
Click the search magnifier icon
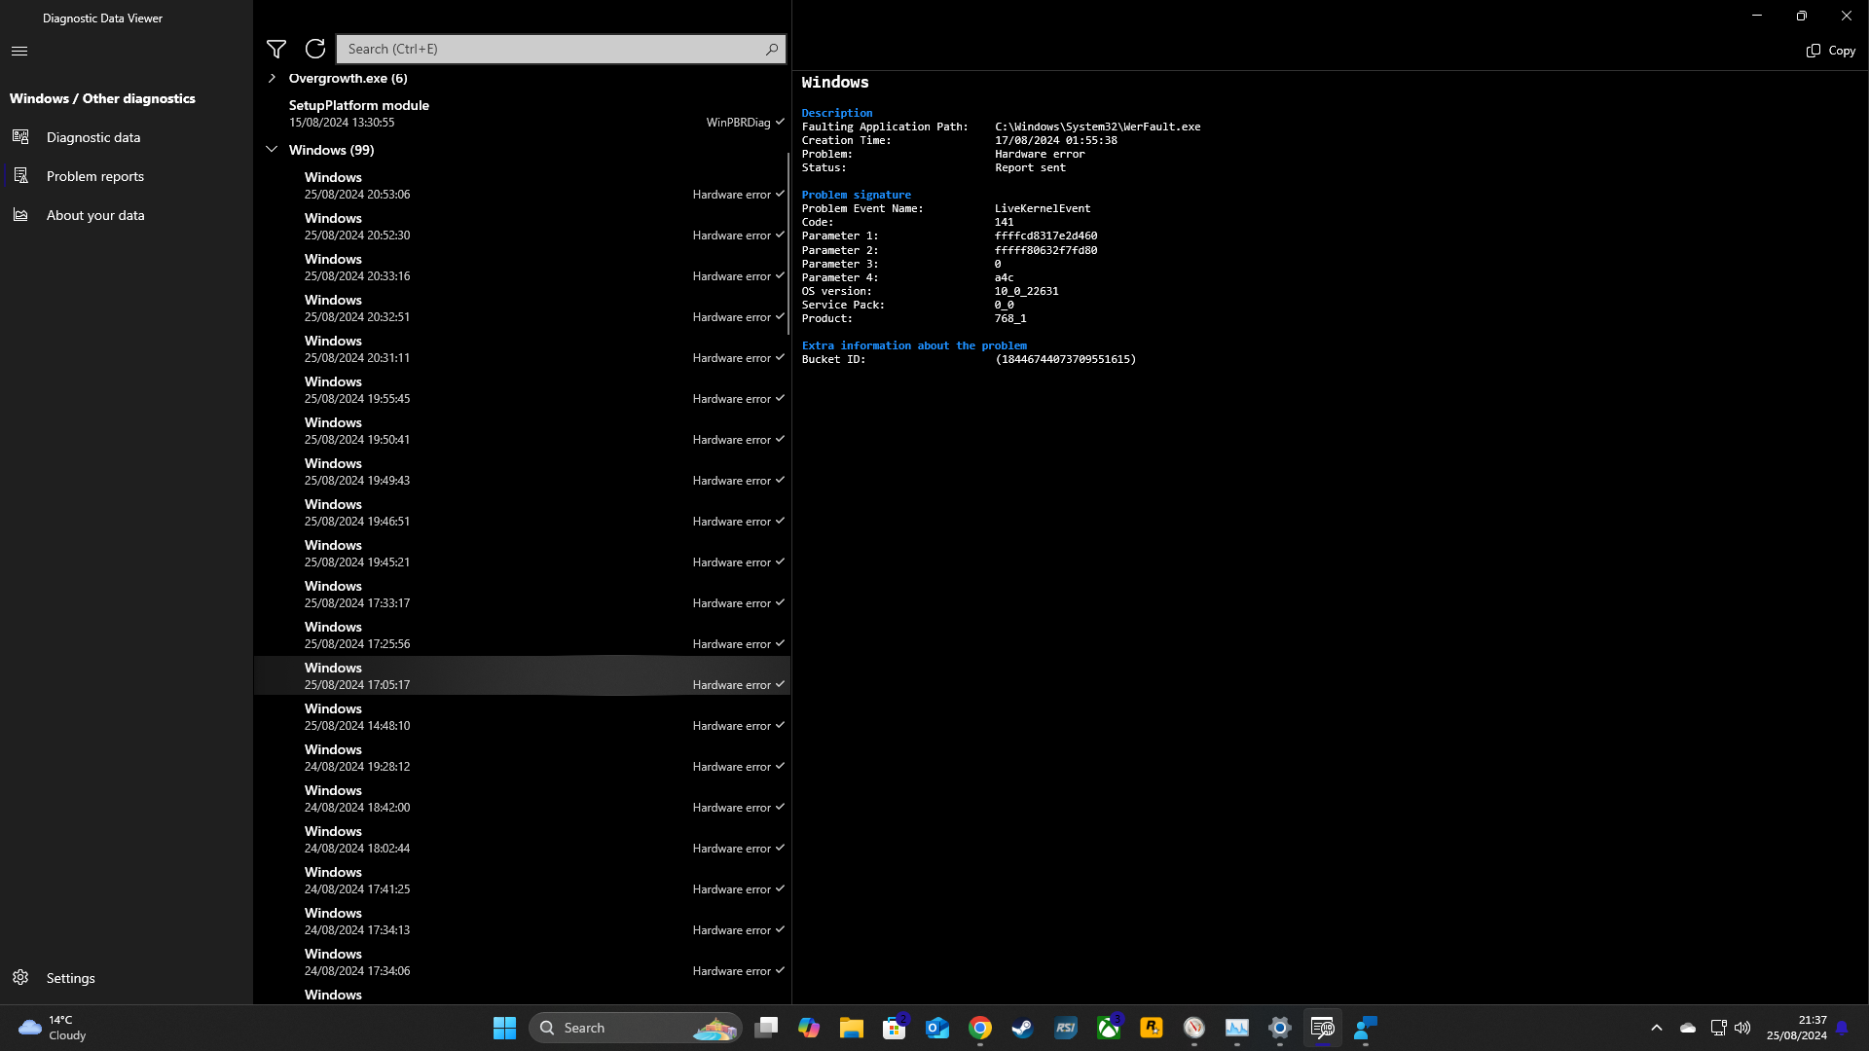772,49
